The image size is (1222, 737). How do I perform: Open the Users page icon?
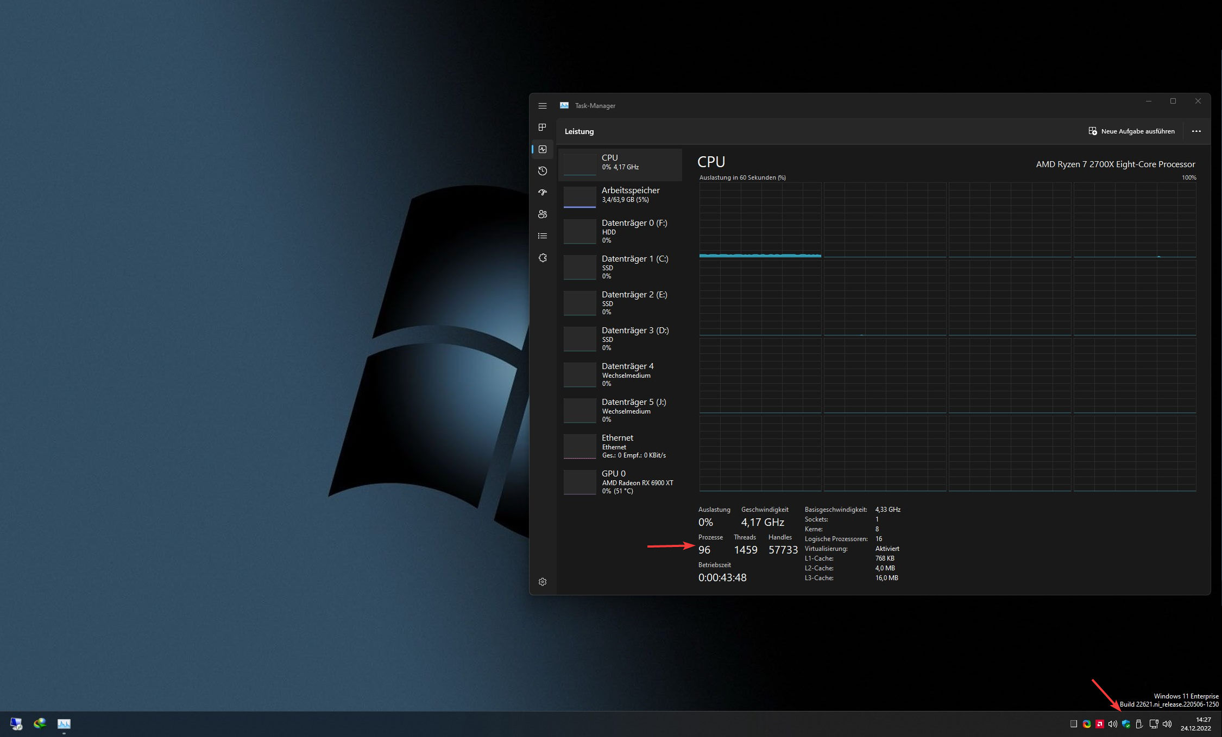coord(542,214)
